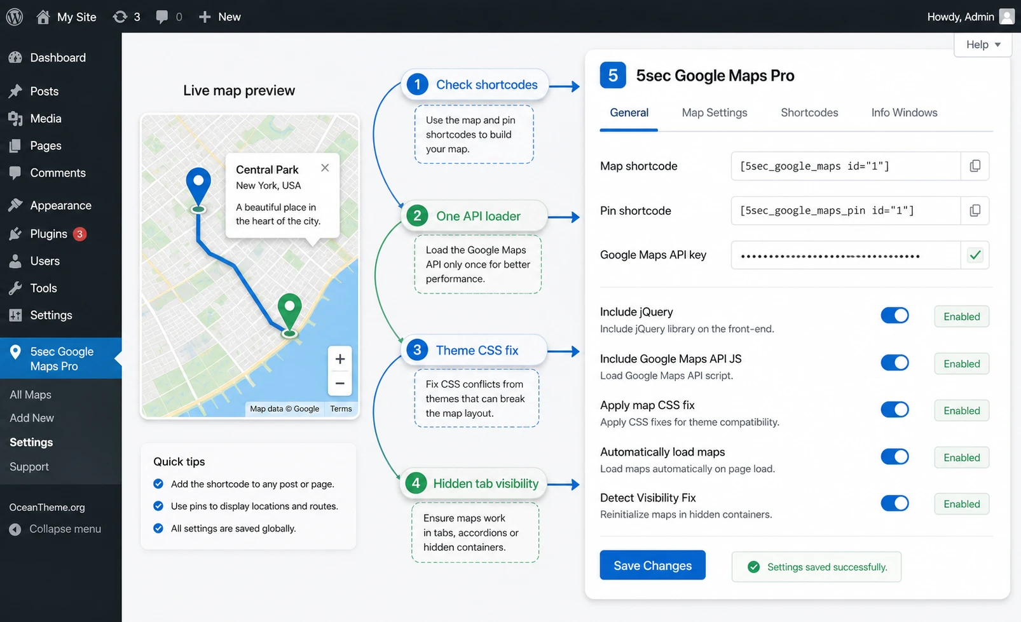Copy the Map shortcode
1021x622 pixels.
click(975, 166)
